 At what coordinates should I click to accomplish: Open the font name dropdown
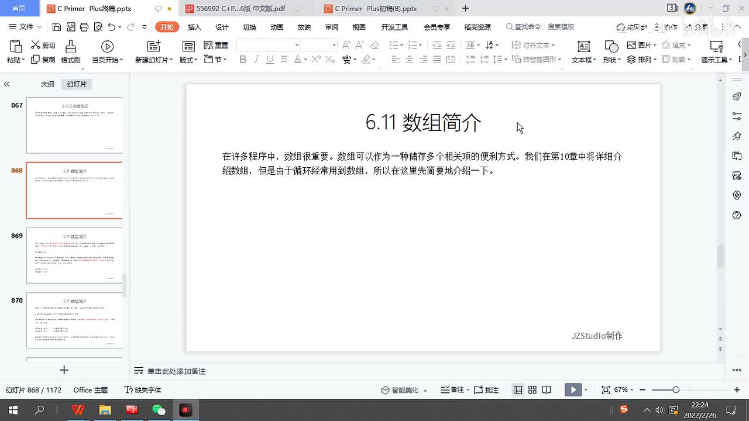297,45
